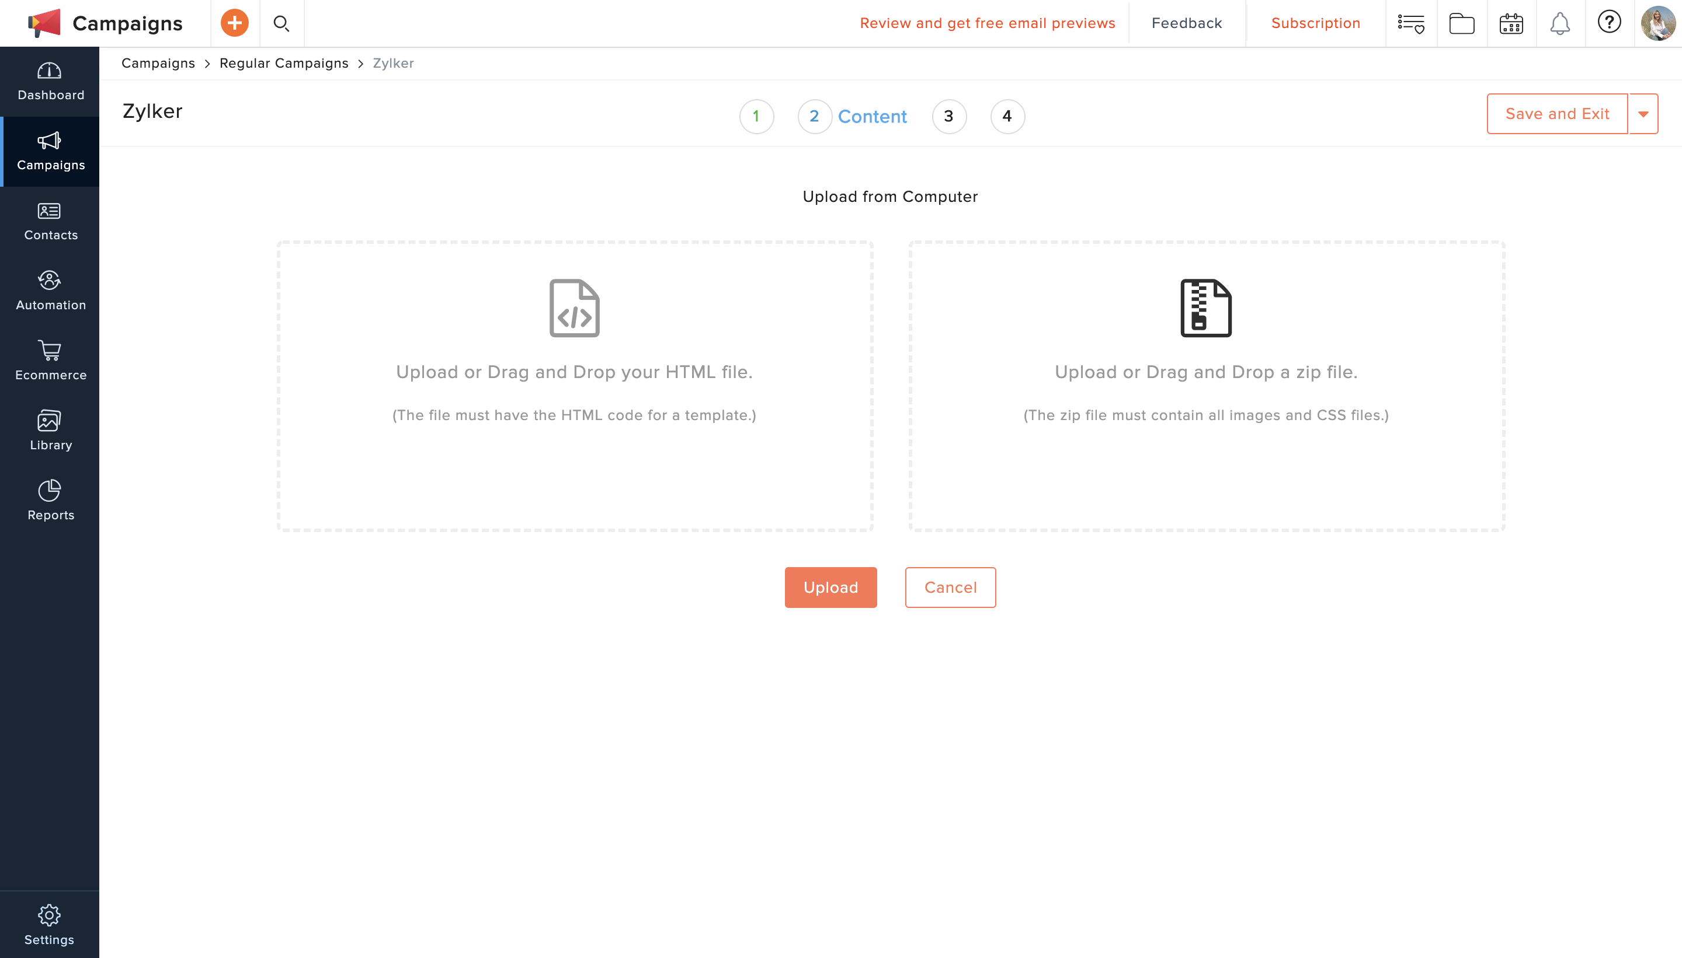Screen dimensions: 1682x958
Task: Click the Ecommerce sidebar icon
Action: [x=50, y=360]
